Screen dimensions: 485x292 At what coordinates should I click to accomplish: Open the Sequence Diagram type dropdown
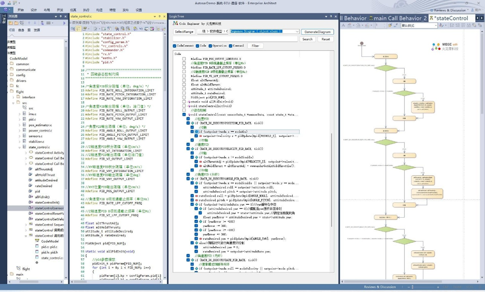click(x=297, y=32)
